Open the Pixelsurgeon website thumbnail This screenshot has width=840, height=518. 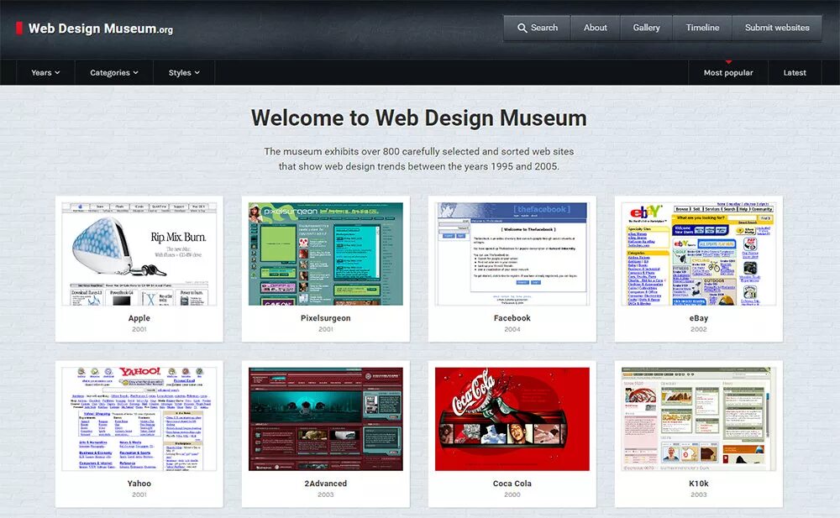pos(326,254)
